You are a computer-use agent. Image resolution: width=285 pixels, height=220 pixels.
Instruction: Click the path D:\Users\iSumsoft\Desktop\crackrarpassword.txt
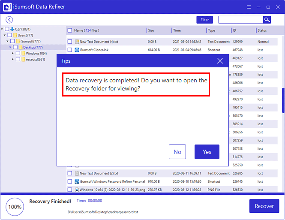point(103,212)
